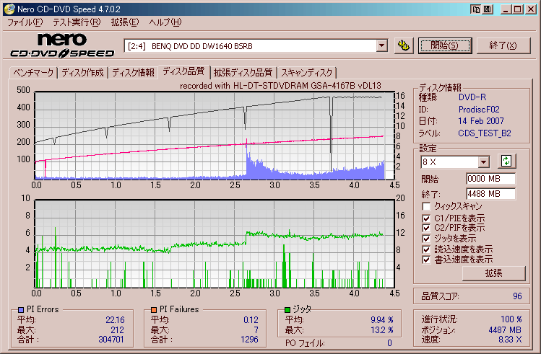Click the PI Errors maximum 212
The height and width of the screenshot is (354, 541).
[x=117, y=330]
